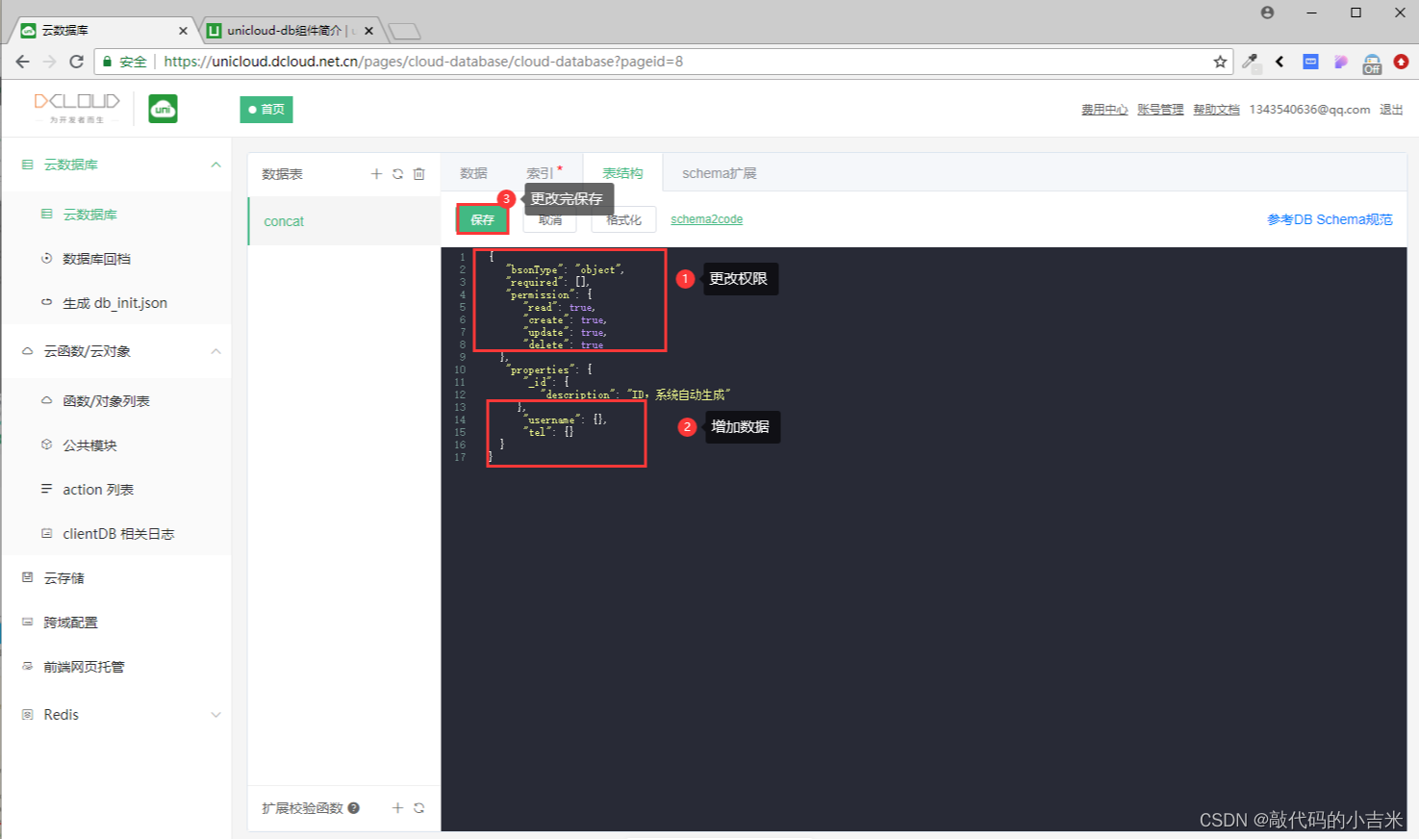The width and height of the screenshot is (1419, 839).
Task: Click 退出 to log out
Action: coord(1391,110)
